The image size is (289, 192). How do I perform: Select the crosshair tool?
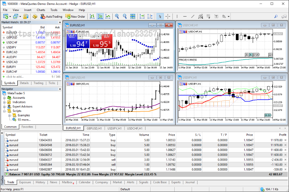click(x=168, y=17)
